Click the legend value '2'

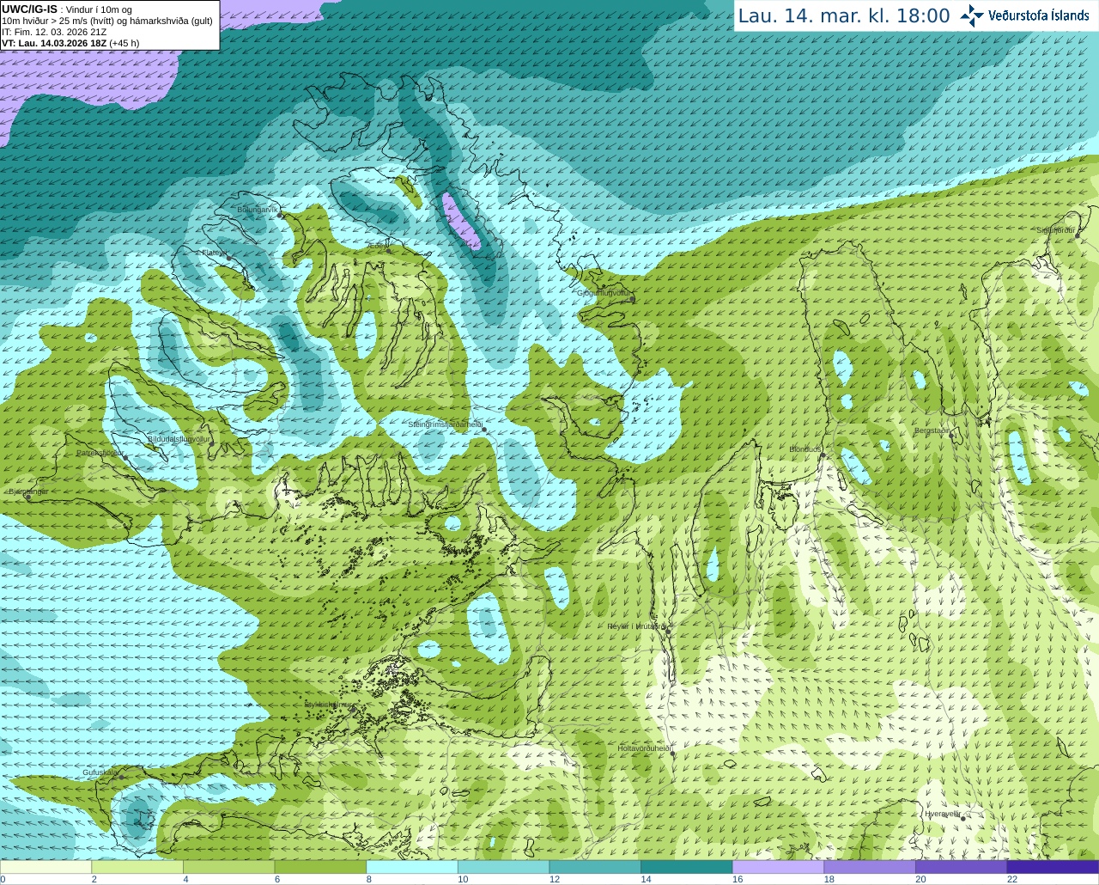pyautogui.click(x=94, y=879)
